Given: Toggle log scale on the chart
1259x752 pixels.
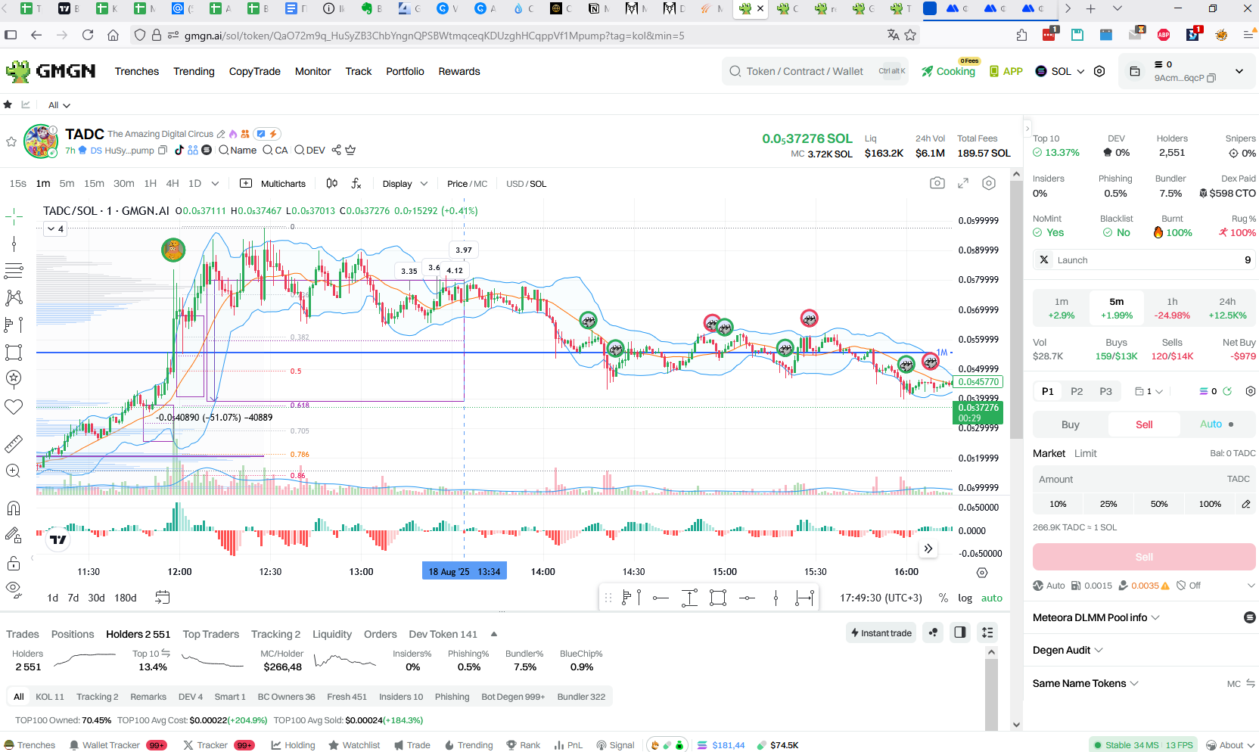Looking at the screenshot, I should click(x=965, y=598).
